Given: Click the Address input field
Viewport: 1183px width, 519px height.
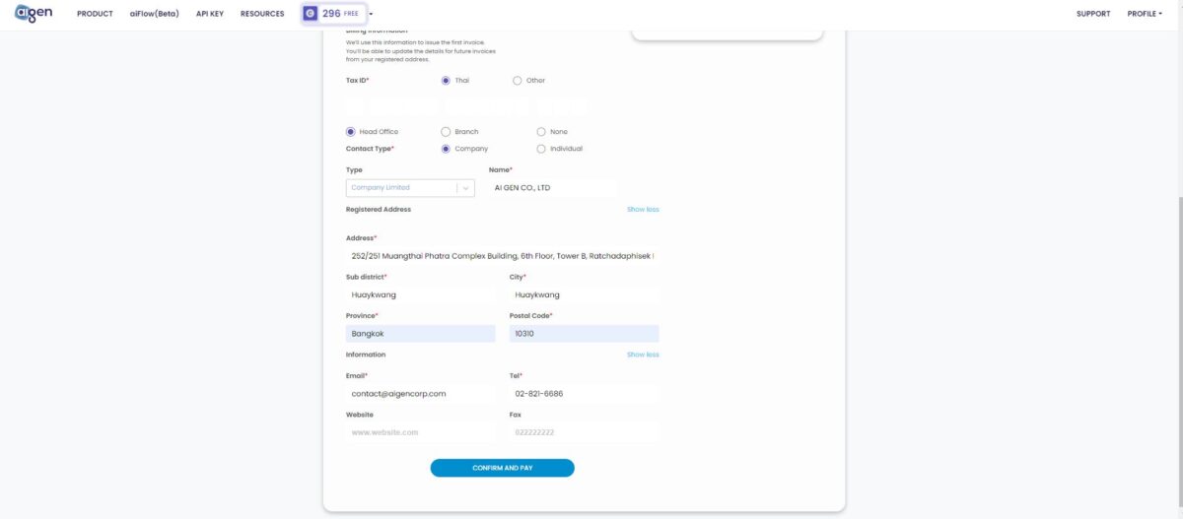Looking at the screenshot, I should (x=503, y=256).
